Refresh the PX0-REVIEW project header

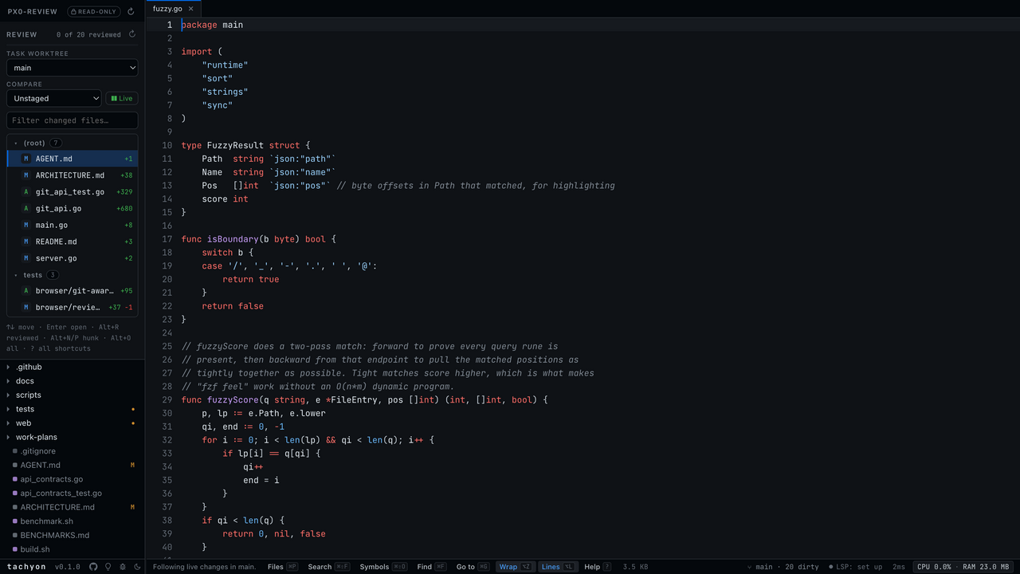[x=131, y=12]
